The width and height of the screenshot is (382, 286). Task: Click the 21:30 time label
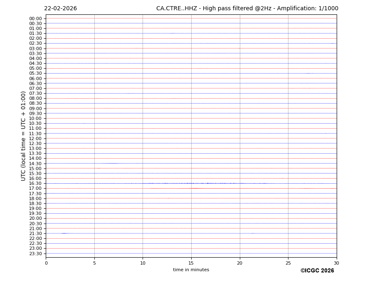(35, 233)
